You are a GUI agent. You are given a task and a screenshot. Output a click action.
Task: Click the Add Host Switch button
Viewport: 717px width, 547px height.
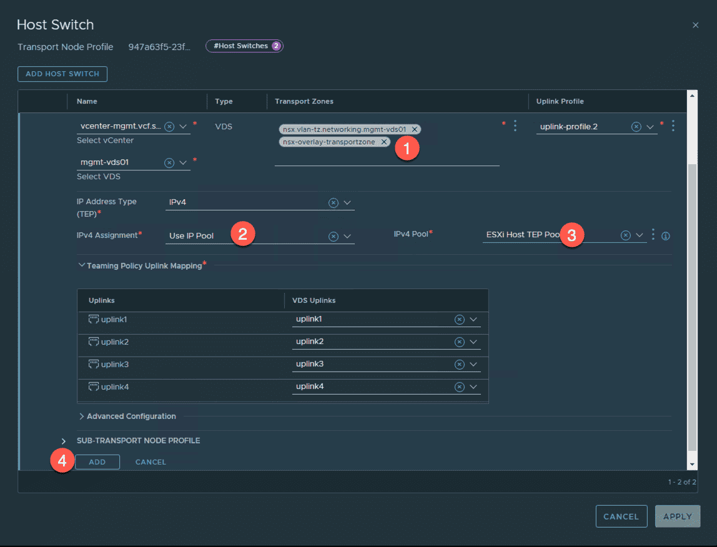coord(62,74)
